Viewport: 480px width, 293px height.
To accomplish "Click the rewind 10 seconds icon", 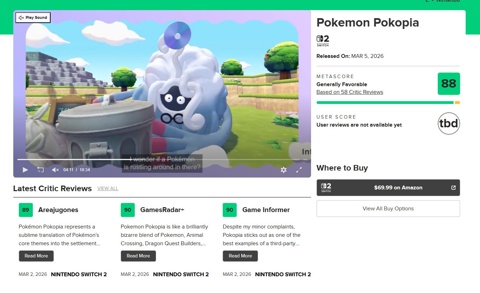I will pos(40,170).
